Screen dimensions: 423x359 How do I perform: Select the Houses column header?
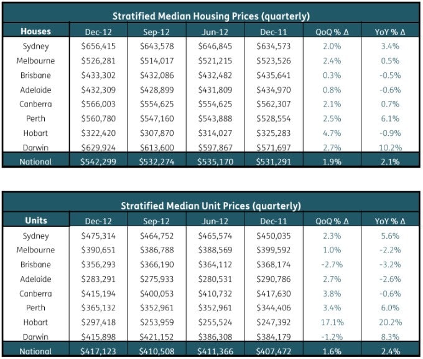click(x=35, y=31)
